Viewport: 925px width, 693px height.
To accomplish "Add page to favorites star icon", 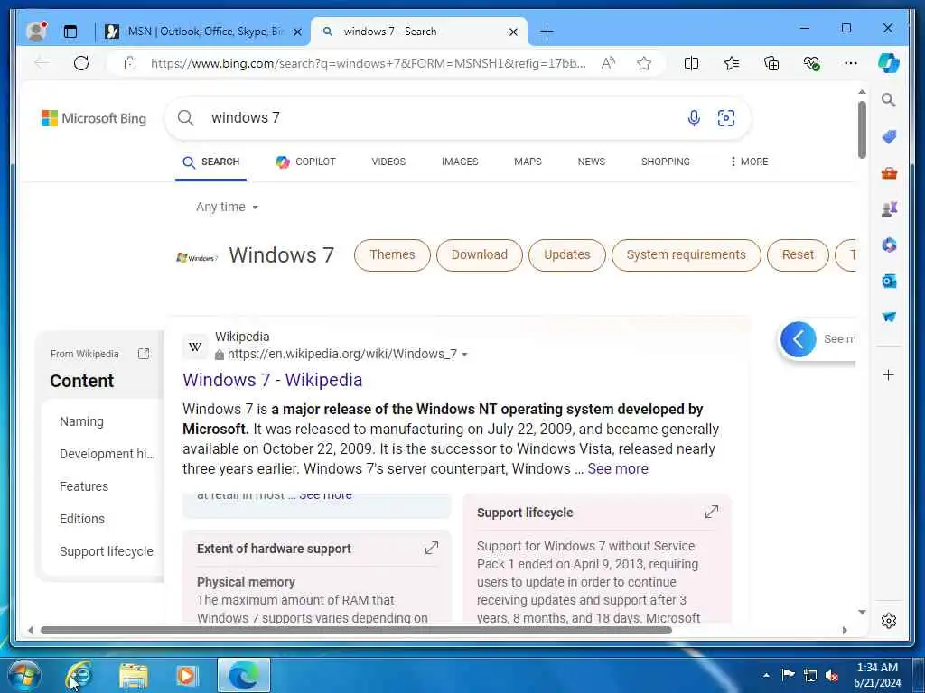I will coord(643,63).
